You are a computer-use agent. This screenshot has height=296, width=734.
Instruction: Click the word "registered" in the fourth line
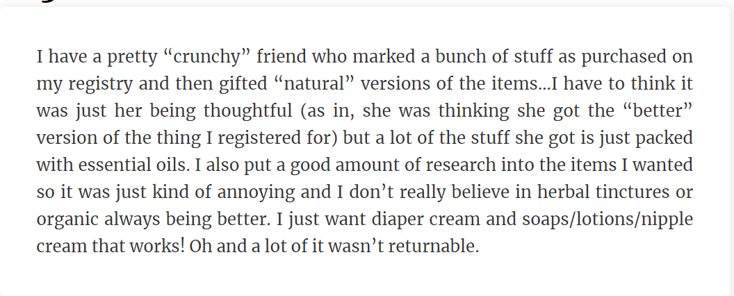(x=260, y=139)
